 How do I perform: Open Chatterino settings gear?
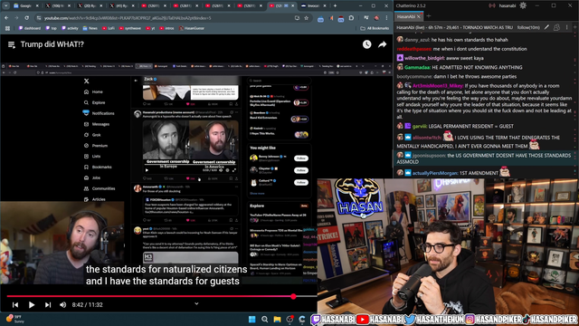[x=523, y=5]
